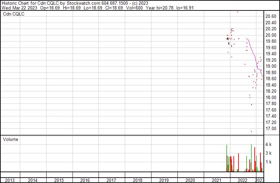Select the 2021 year label on the axis
The height and width of the screenshot is (183, 280).
tap(216, 180)
